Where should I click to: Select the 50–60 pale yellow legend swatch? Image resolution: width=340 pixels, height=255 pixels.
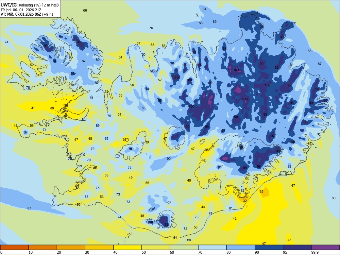(x=156, y=248)
